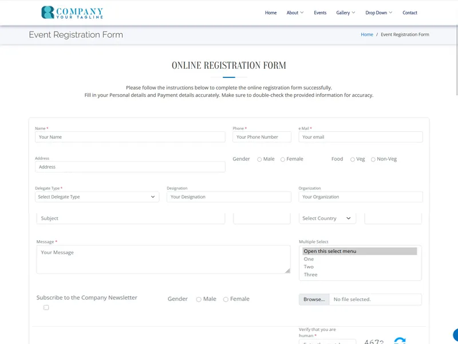Image resolution: width=458 pixels, height=344 pixels.
Task: Click the Home breadcrumb link
Action: tap(367, 34)
